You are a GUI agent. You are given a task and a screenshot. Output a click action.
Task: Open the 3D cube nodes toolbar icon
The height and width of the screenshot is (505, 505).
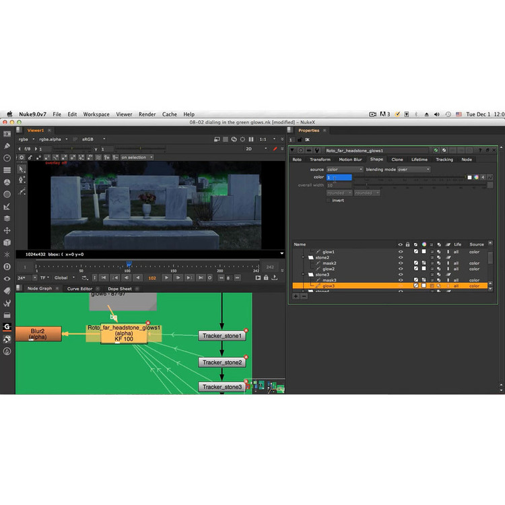tap(7, 242)
